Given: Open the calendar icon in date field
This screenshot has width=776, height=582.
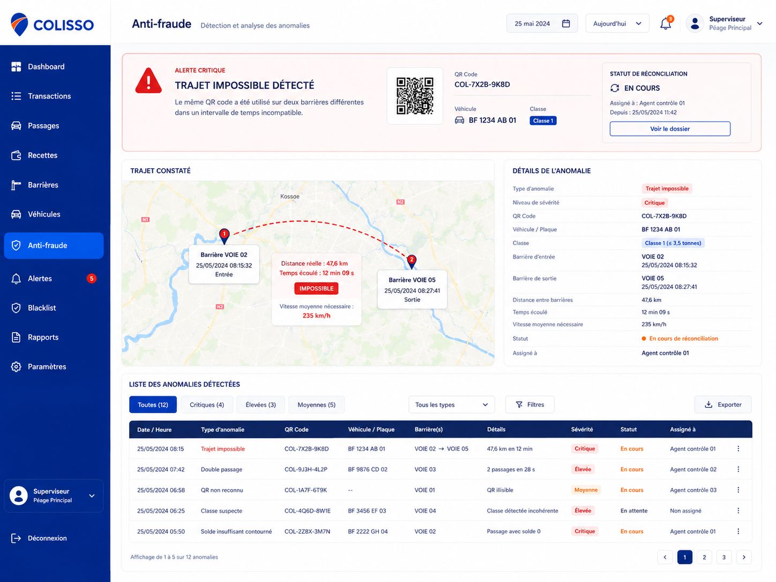Looking at the screenshot, I should [566, 24].
